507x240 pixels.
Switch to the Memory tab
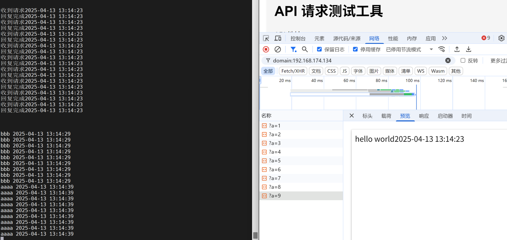412,39
